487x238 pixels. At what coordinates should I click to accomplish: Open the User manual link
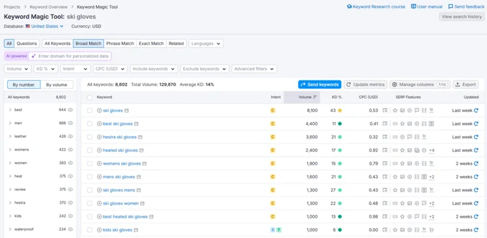(x=427, y=7)
